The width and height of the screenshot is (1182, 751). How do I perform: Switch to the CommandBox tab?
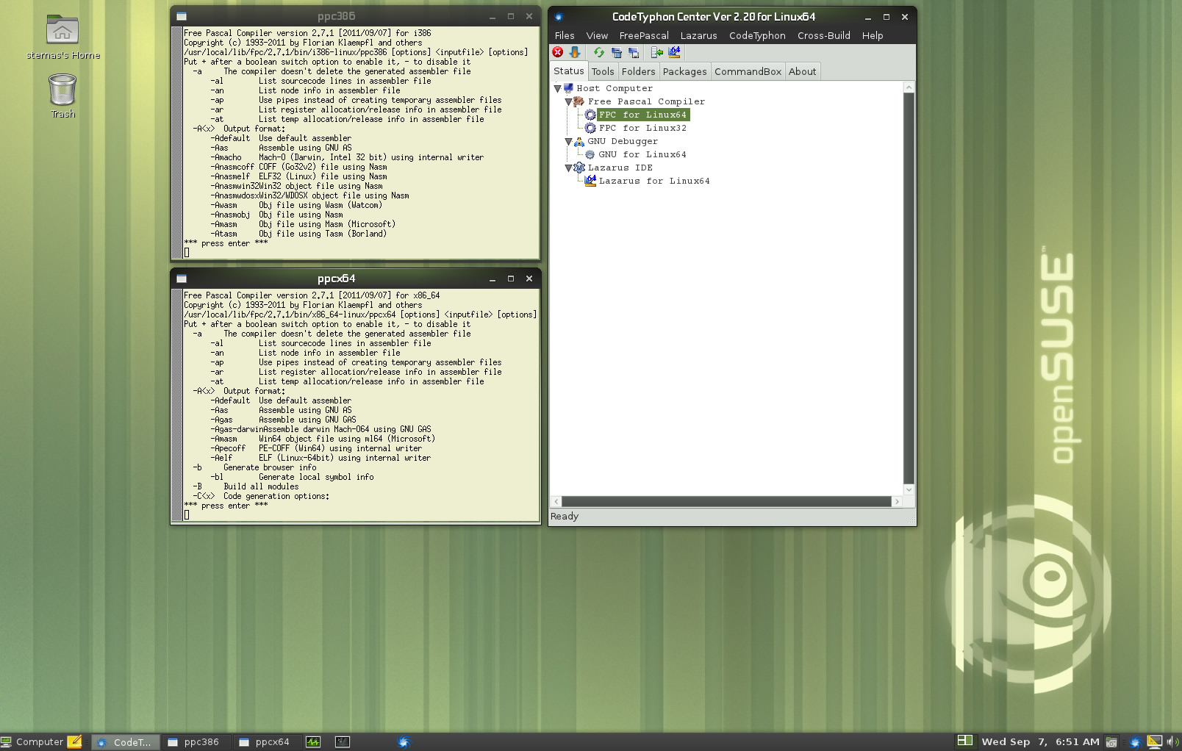(748, 71)
